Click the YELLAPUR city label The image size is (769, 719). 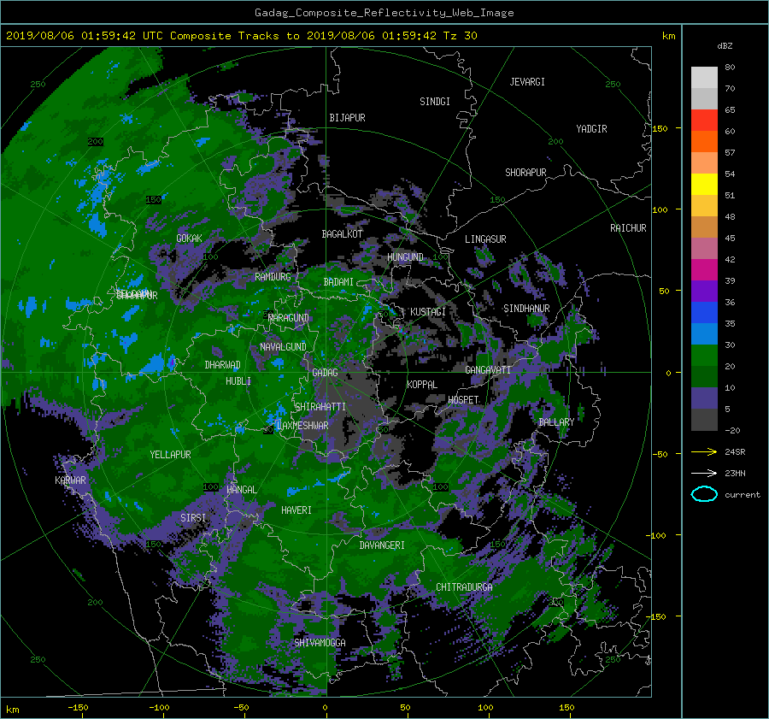tap(170, 455)
